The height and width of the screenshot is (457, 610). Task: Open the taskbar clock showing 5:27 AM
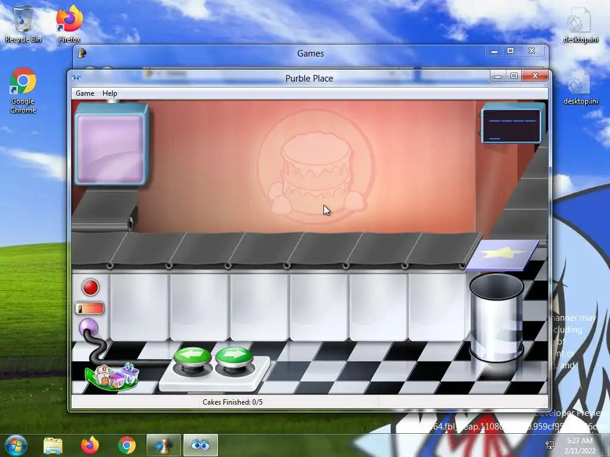click(580, 446)
